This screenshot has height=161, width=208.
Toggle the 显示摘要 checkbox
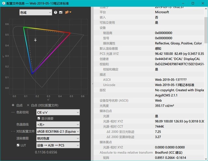(39, 118)
